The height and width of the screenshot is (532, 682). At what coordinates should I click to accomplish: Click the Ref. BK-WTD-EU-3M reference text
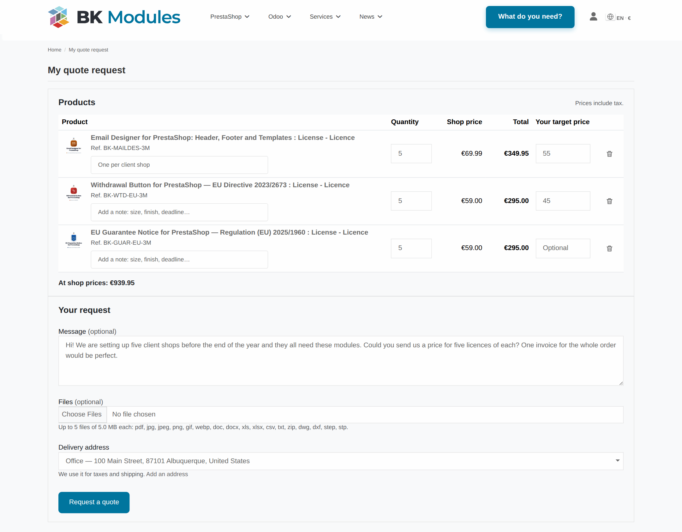[119, 195]
